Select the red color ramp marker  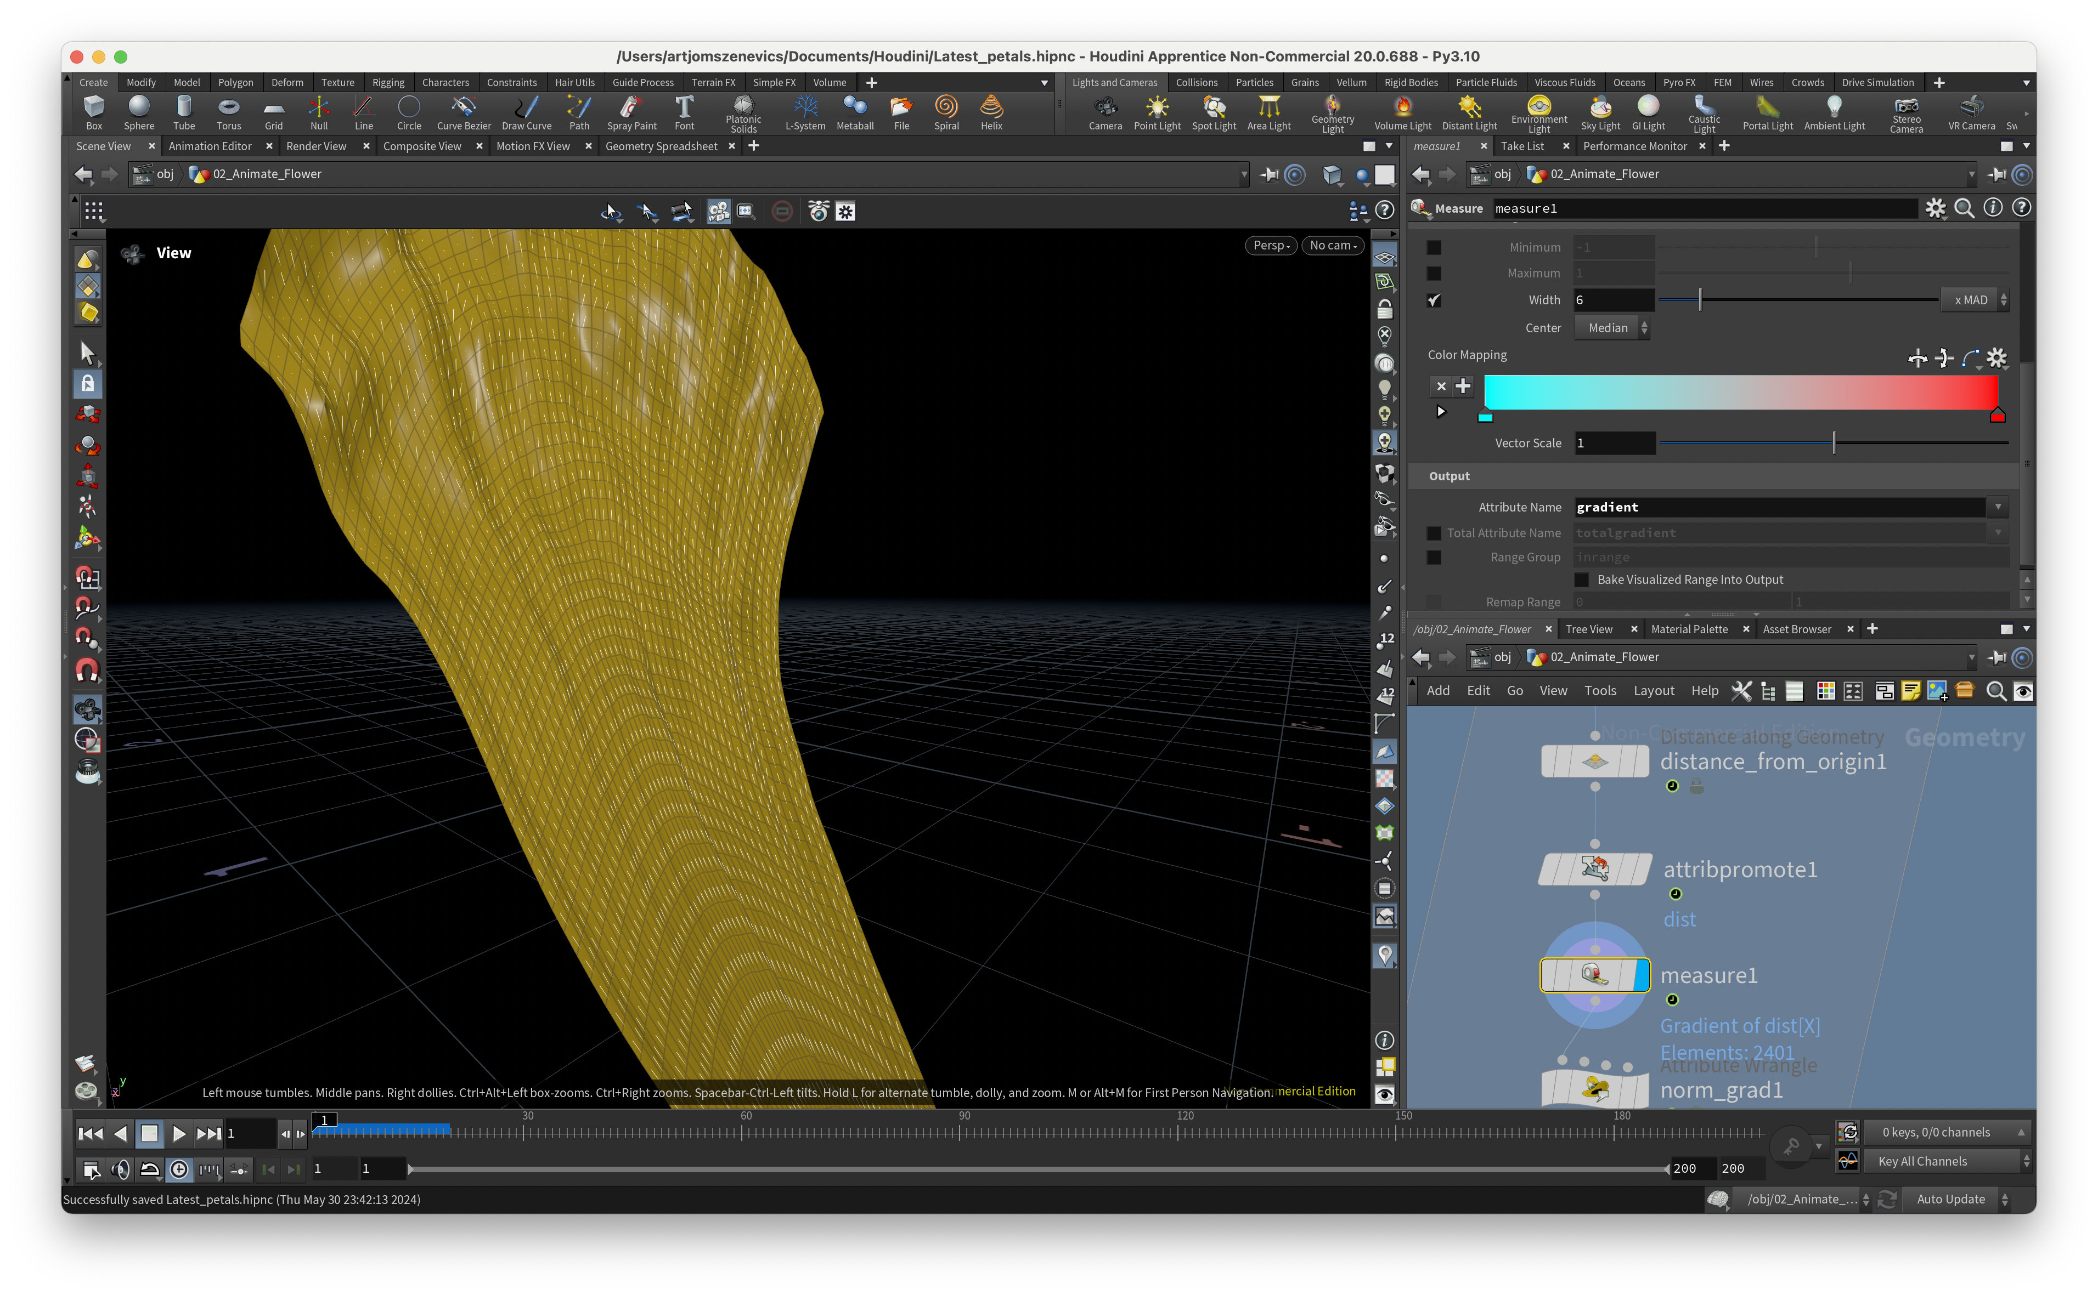(1997, 416)
